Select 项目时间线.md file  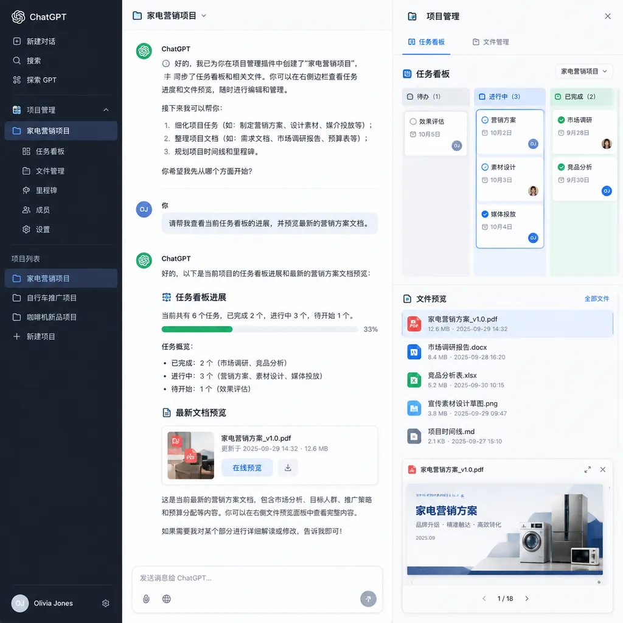[x=507, y=436]
